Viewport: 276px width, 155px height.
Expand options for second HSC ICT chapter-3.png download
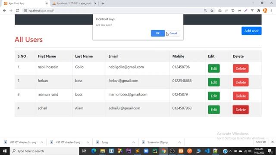[x=88, y=142]
